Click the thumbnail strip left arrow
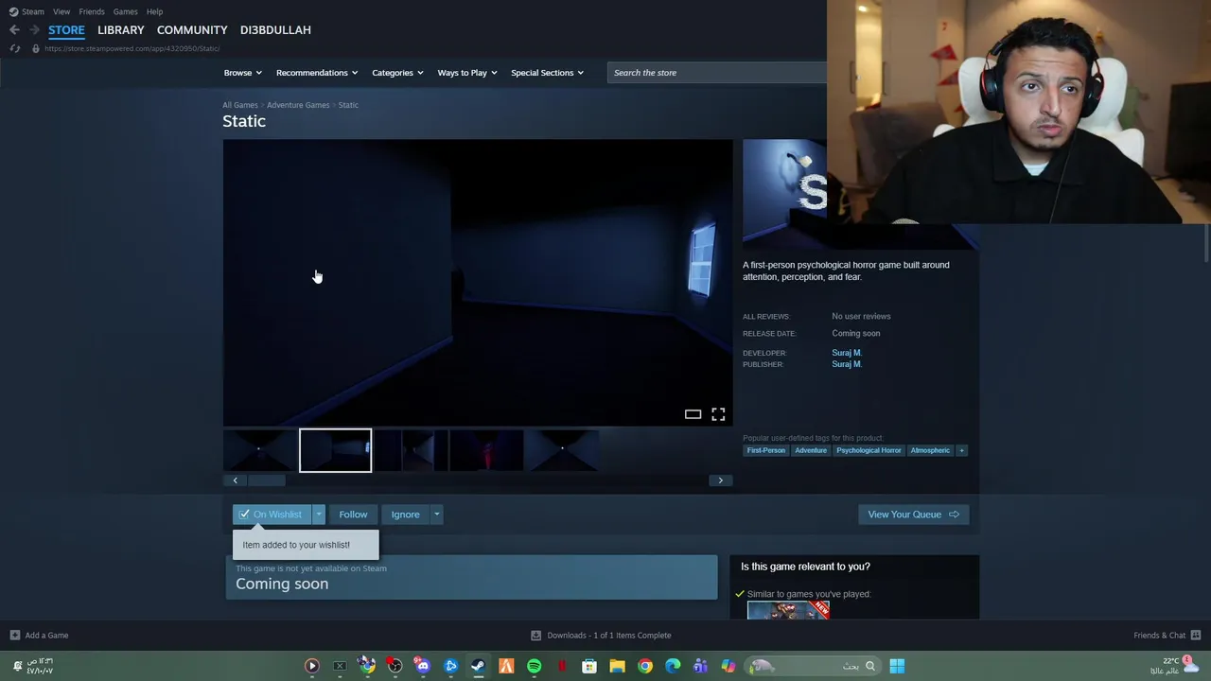The width and height of the screenshot is (1211, 681). tap(235, 480)
